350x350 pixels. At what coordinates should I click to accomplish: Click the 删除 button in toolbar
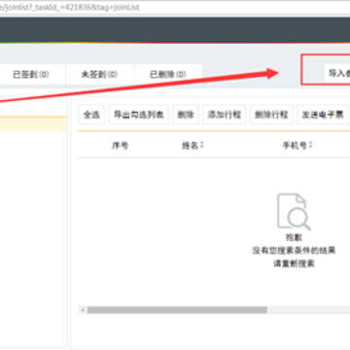[186, 115]
